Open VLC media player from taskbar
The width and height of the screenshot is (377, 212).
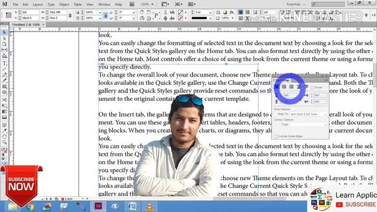150,207
